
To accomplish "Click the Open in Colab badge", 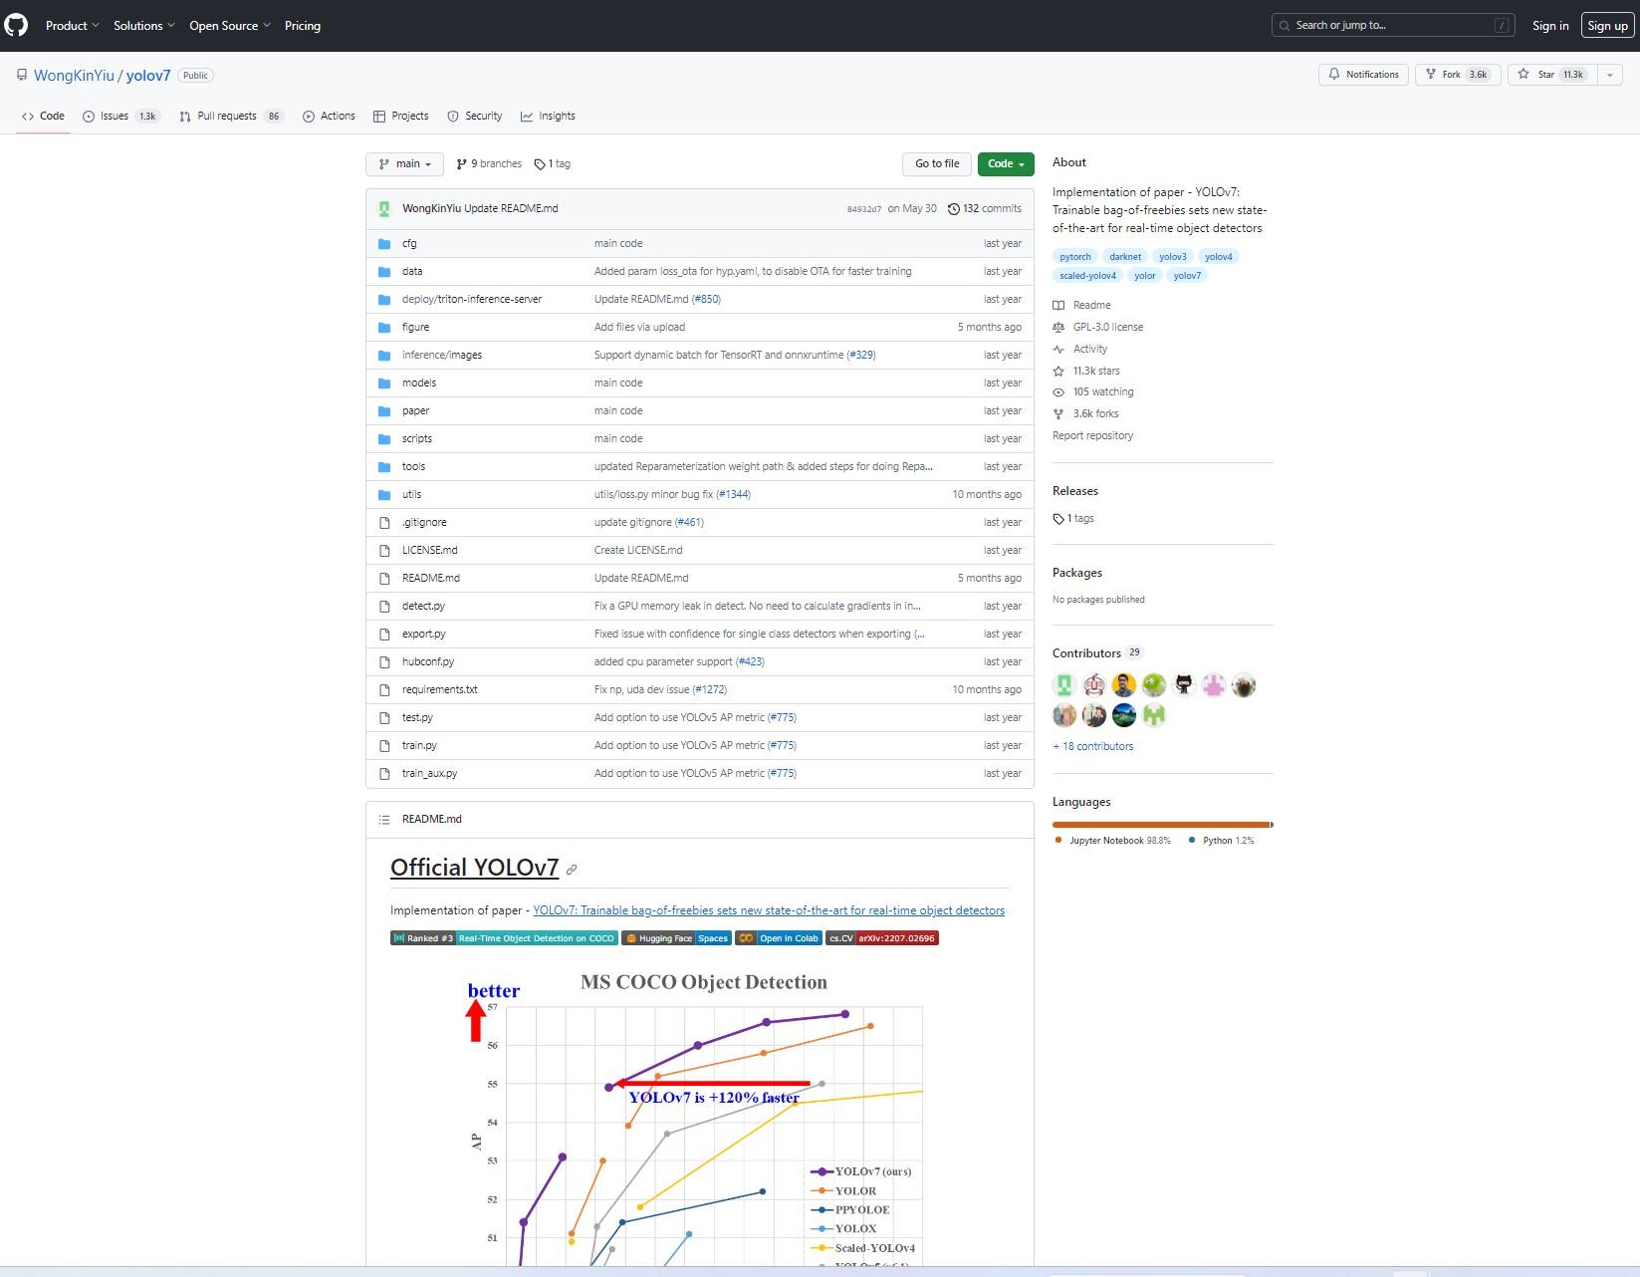I will click(x=780, y=938).
